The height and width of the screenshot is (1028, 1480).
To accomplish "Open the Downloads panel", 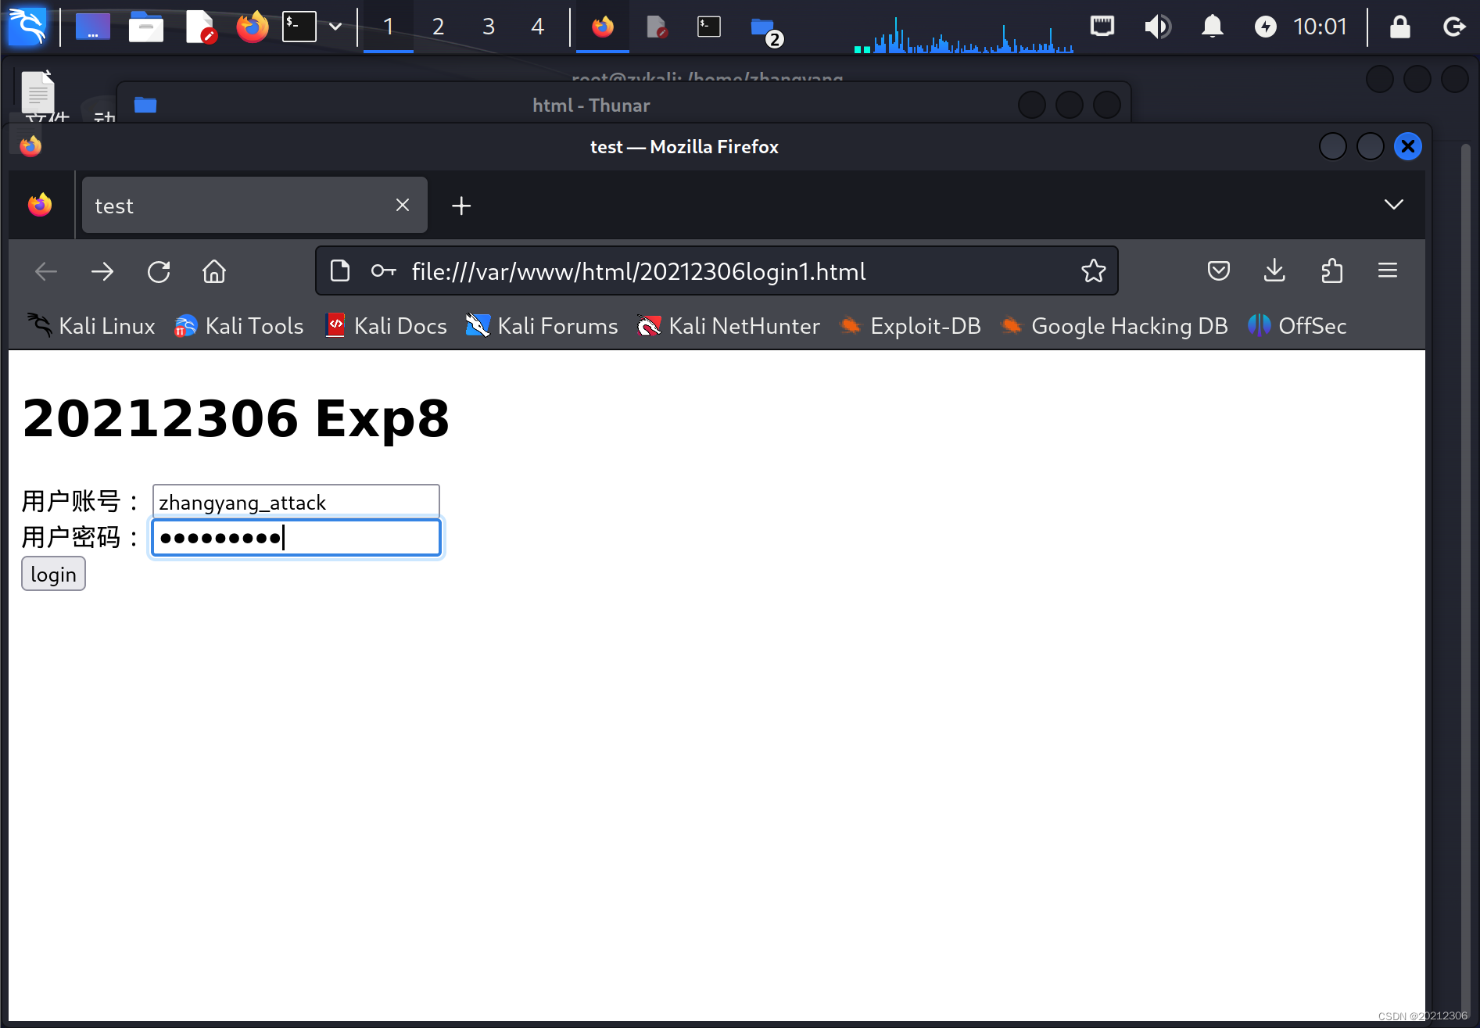I will tap(1274, 270).
